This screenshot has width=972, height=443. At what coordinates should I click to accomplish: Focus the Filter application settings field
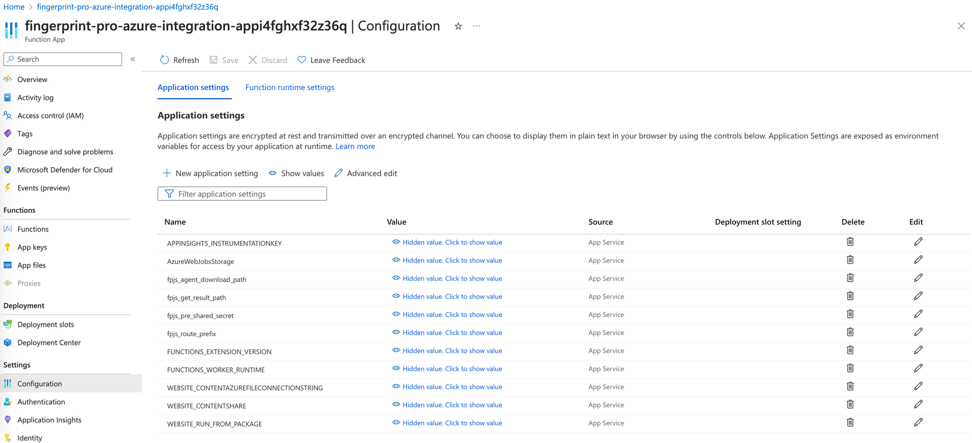point(242,194)
